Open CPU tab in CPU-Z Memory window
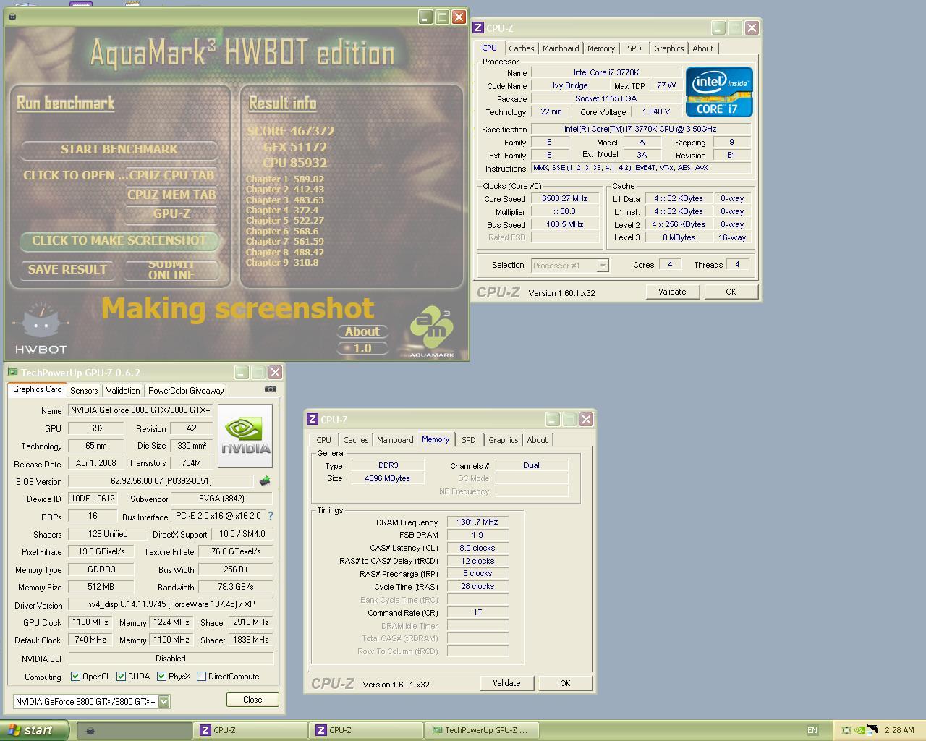 pos(323,440)
